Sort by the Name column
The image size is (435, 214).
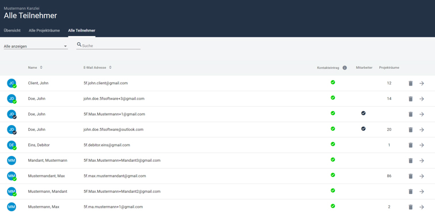pyautogui.click(x=35, y=68)
